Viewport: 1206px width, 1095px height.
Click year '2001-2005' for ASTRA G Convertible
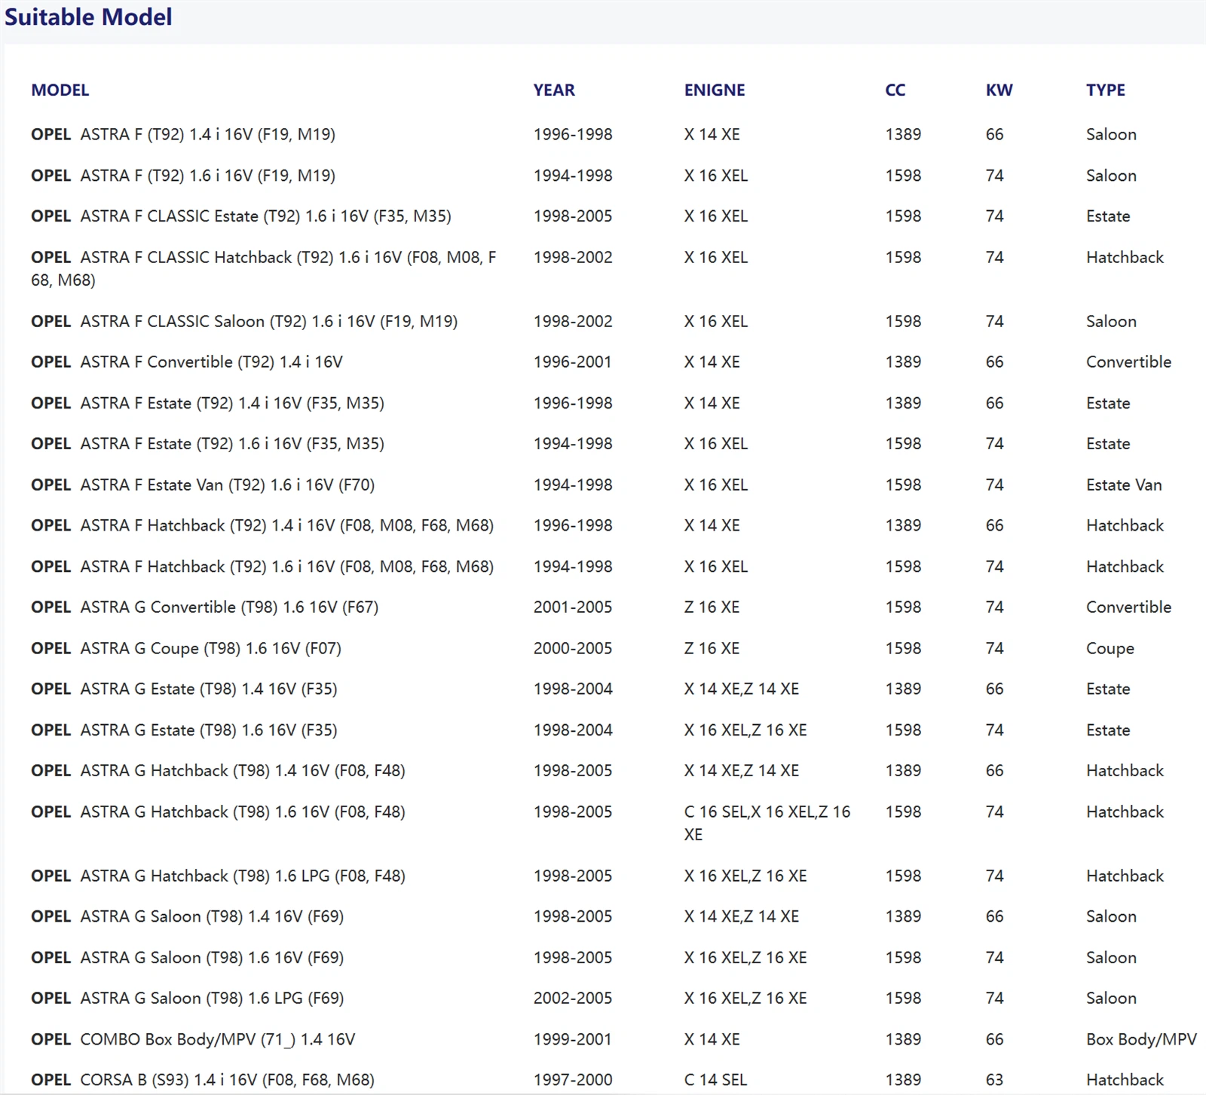coord(573,607)
